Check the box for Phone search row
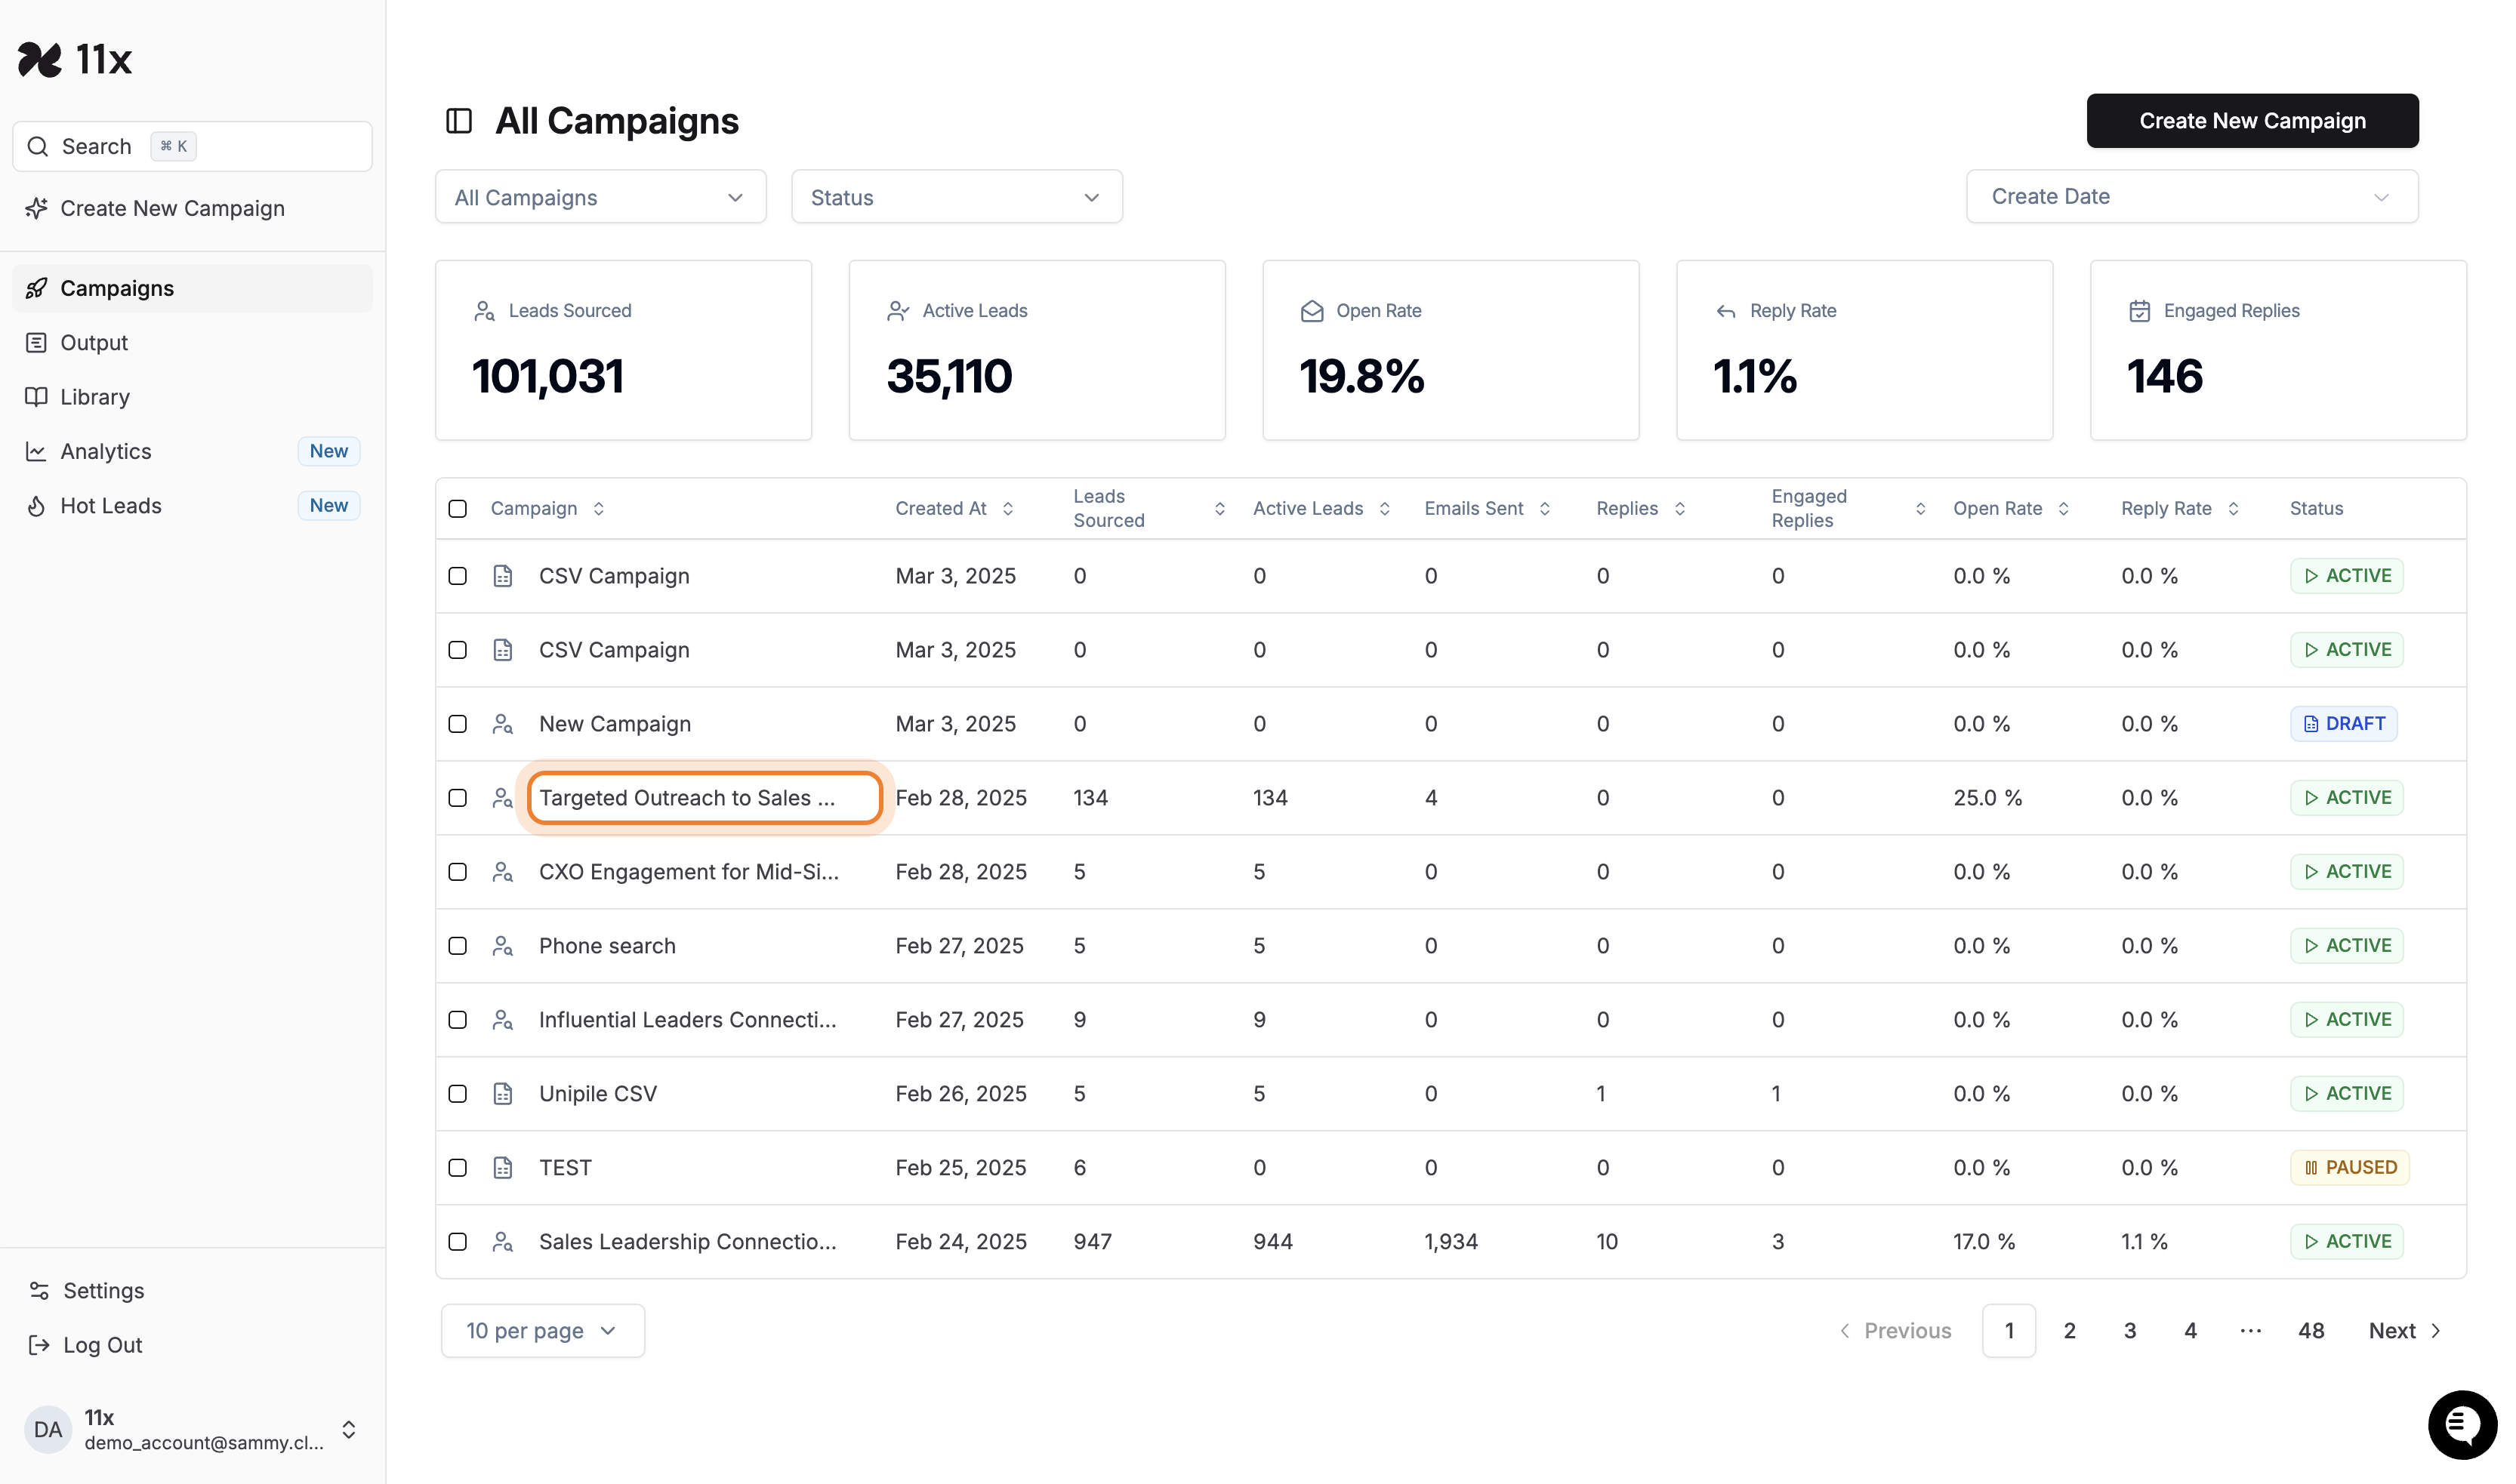2516x1484 pixels. (457, 946)
